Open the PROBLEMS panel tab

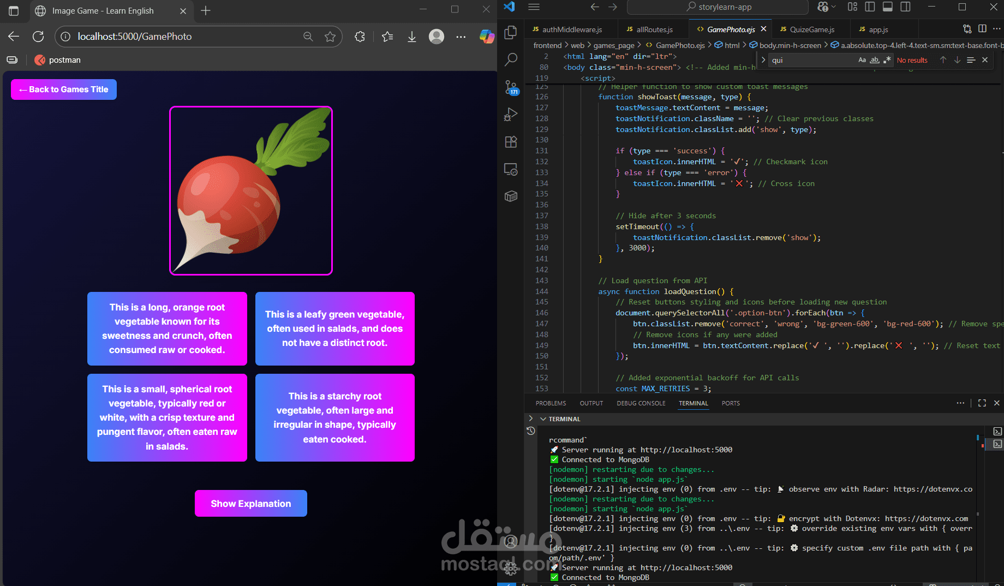tap(551, 403)
